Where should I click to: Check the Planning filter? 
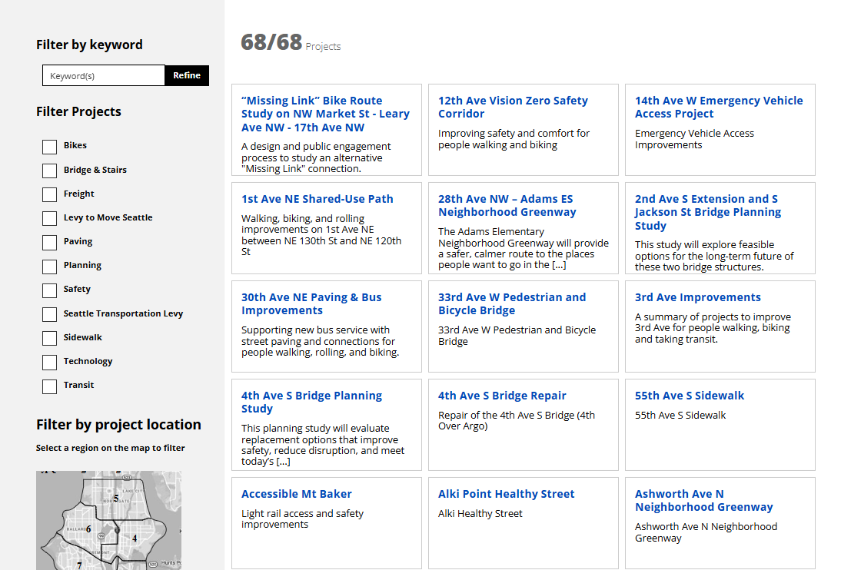point(49,267)
